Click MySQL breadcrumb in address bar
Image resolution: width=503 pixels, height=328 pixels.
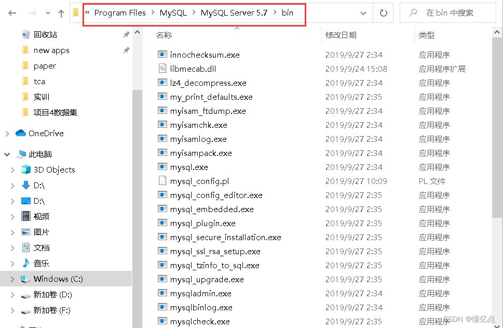pos(173,13)
